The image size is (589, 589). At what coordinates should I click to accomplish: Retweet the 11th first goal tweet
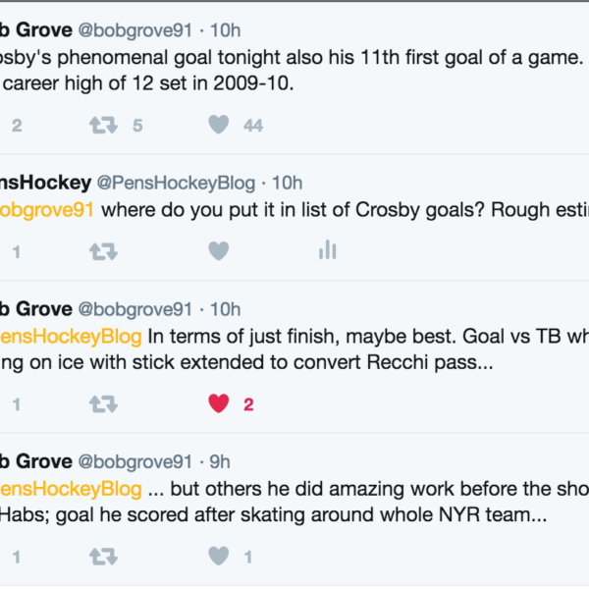(103, 125)
